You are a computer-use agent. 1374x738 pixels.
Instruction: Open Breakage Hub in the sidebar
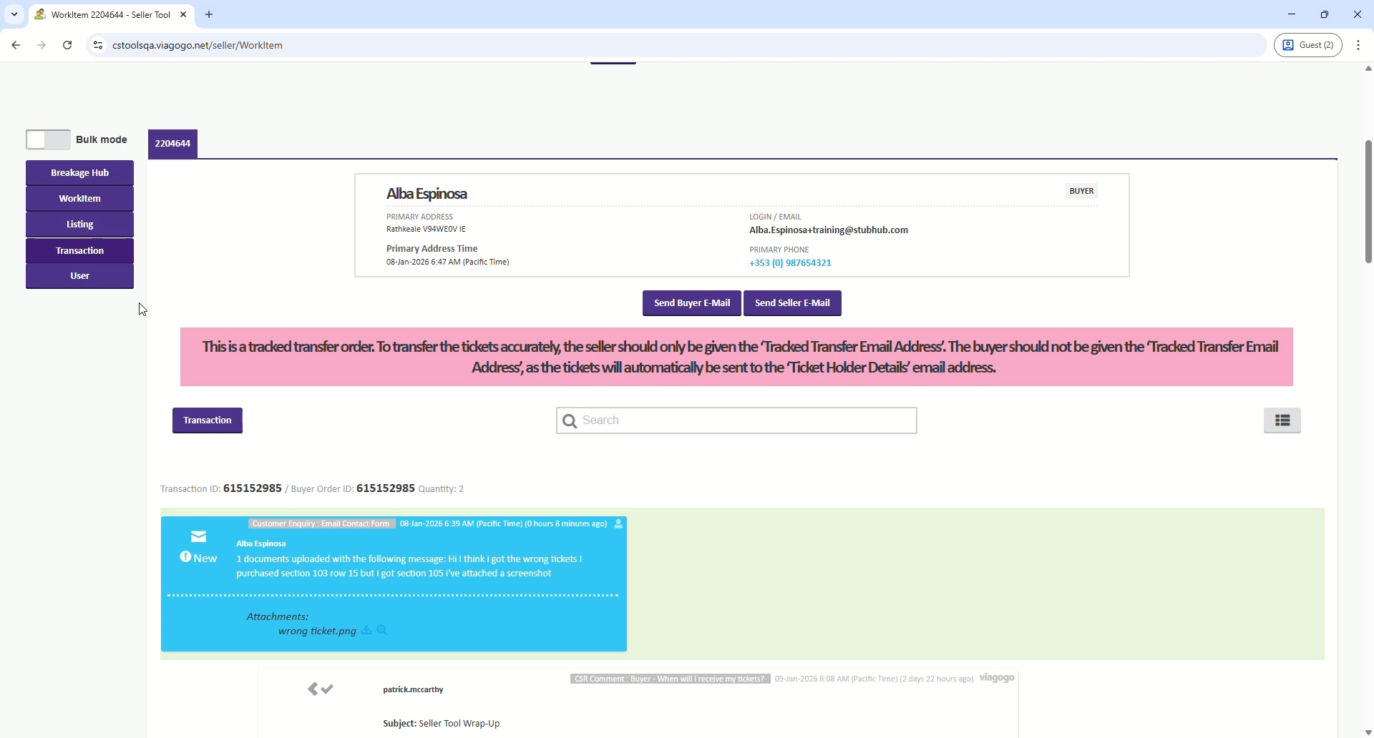click(80, 173)
